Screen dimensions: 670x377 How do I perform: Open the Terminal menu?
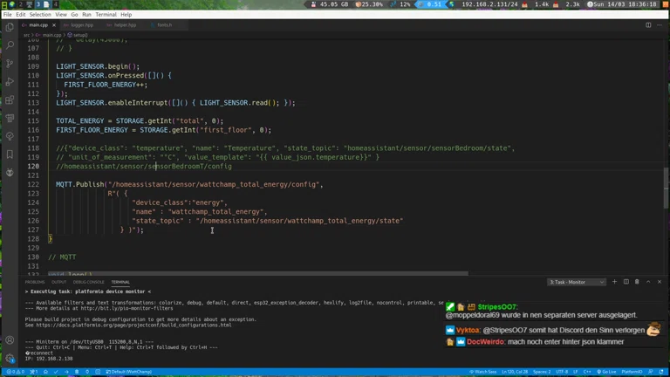tap(106, 15)
